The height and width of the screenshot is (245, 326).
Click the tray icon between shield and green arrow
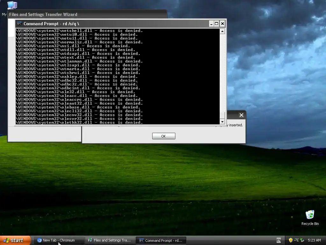[x=296, y=240]
